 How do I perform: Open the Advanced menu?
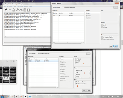20,6
